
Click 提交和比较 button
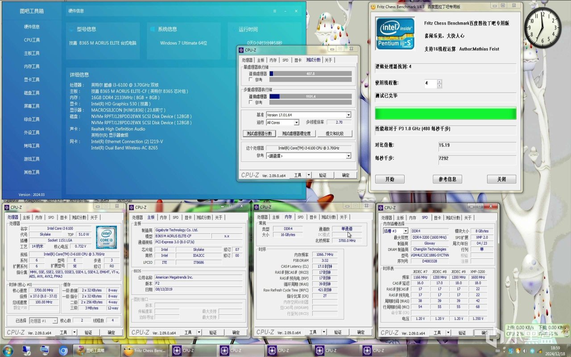(335, 133)
